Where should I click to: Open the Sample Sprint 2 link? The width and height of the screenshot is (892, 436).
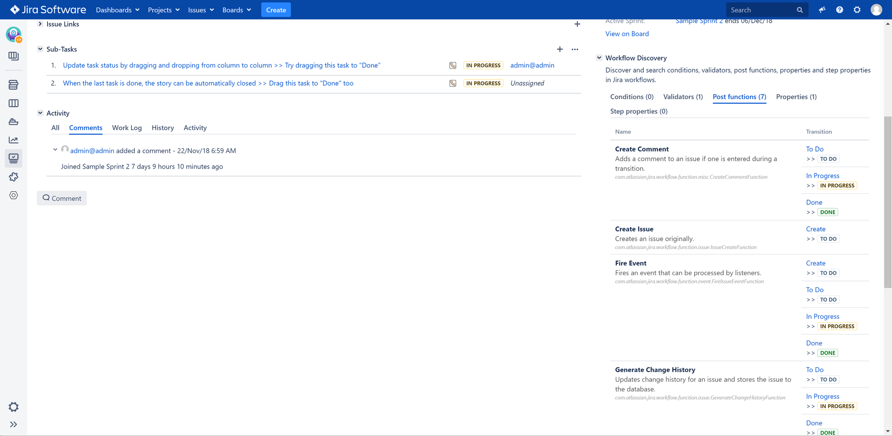point(699,21)
